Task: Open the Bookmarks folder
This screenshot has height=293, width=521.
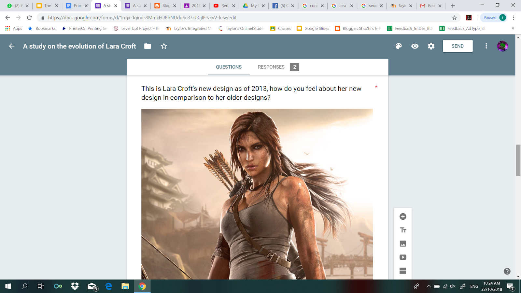Action: tap(42, 28)
